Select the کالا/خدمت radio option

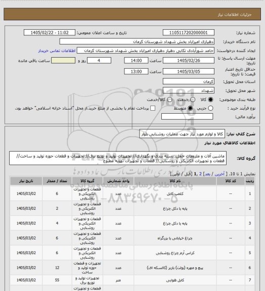169,100
